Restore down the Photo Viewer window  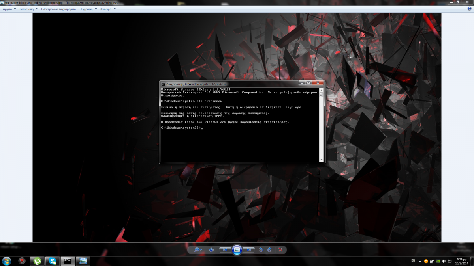pyautogui.click(x=458, y=2)
